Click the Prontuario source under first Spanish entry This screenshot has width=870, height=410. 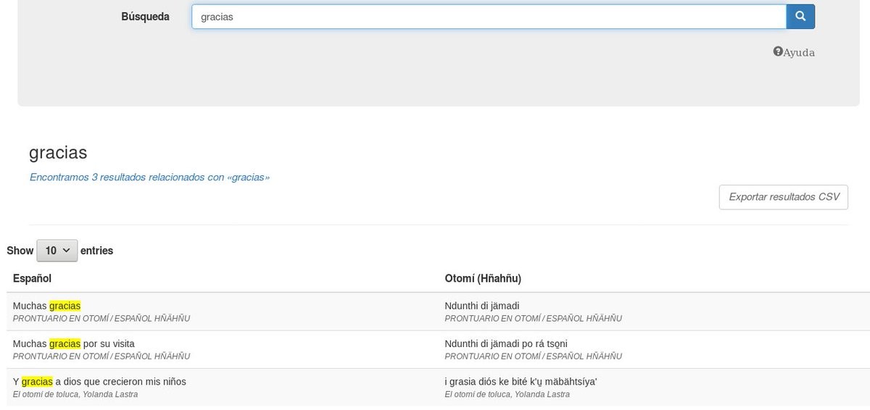101,319
